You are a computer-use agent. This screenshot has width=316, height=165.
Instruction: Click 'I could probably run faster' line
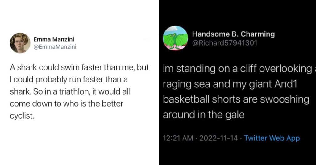pyautogui.click(x=69, y=80)
